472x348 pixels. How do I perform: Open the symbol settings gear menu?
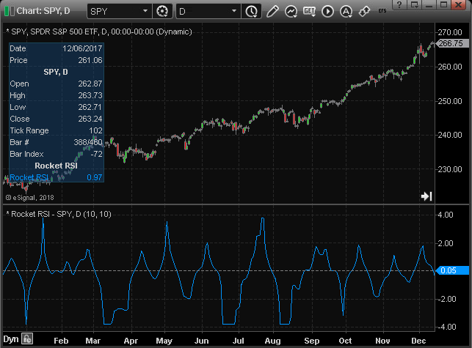pos(162,12)
